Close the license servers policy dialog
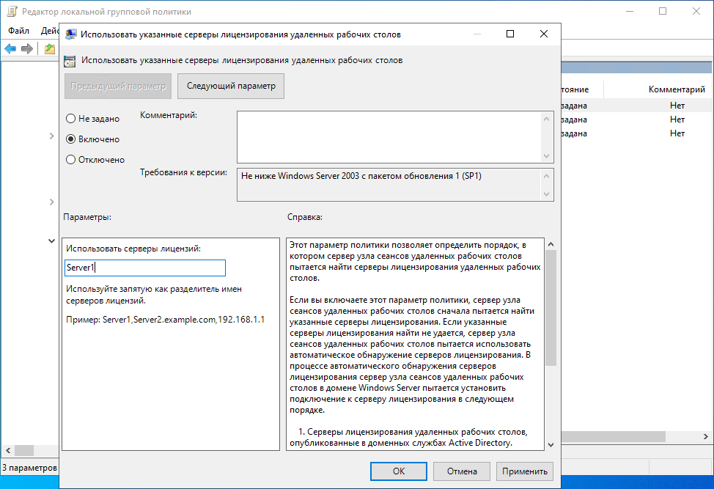Screen dimensions: 714x489 pos(544,34)
